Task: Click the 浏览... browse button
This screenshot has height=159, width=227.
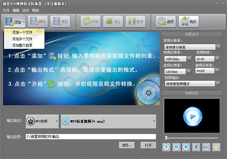Action: (127, 145)
